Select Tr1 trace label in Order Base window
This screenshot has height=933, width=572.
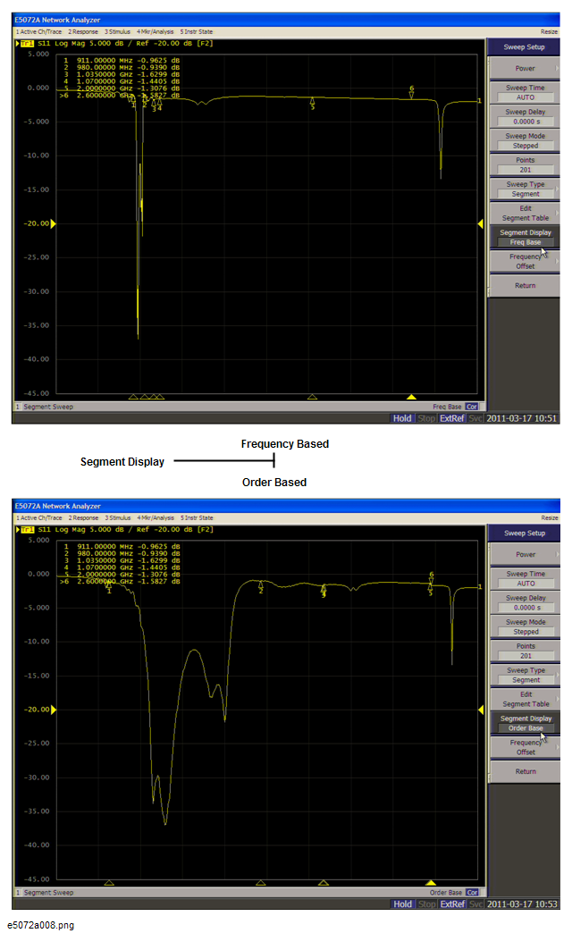pyautogui.click(x=28, y=530)
